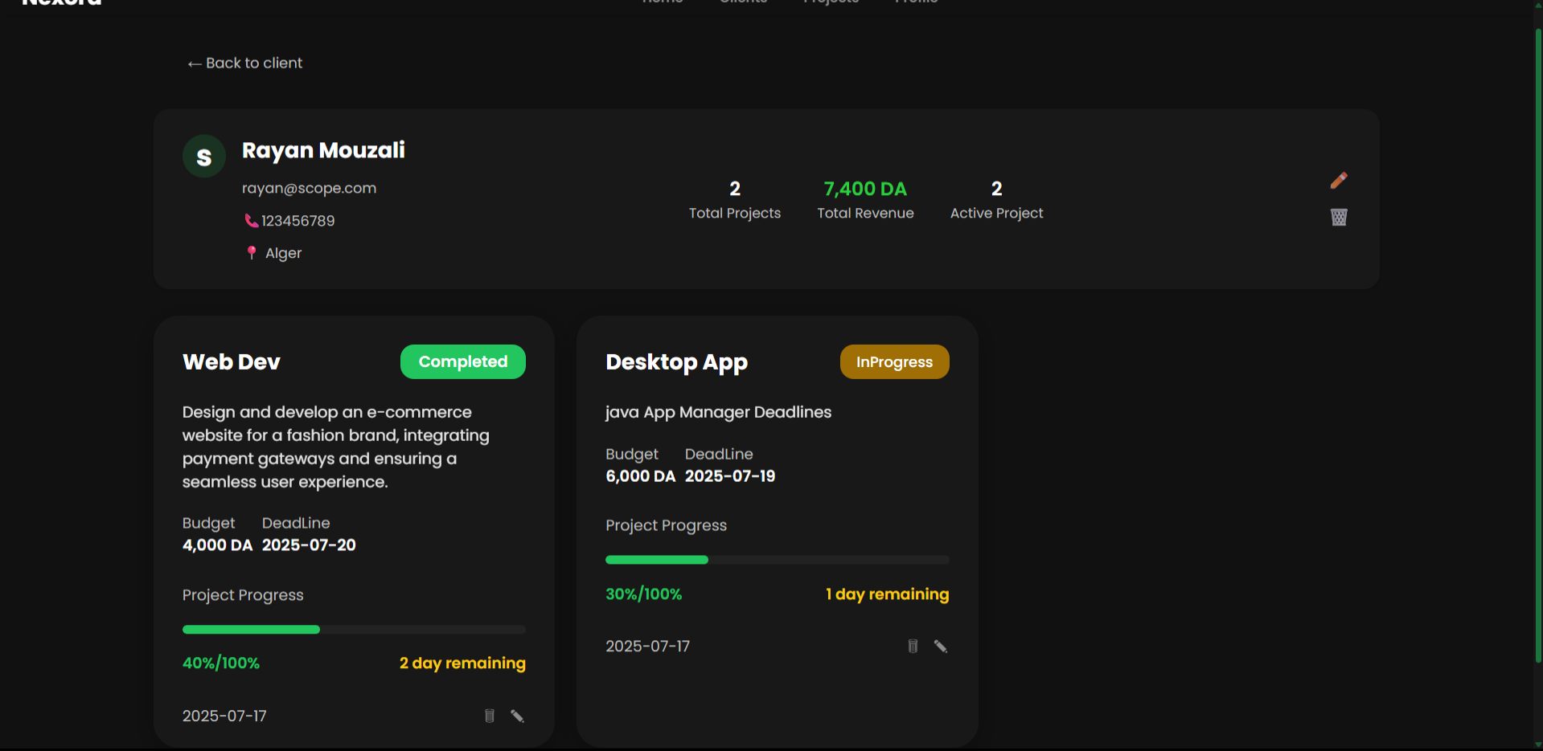Click the S avatar circle for Rayan Mouzali
The image size is (1543, 751).
tap(203, 156)
